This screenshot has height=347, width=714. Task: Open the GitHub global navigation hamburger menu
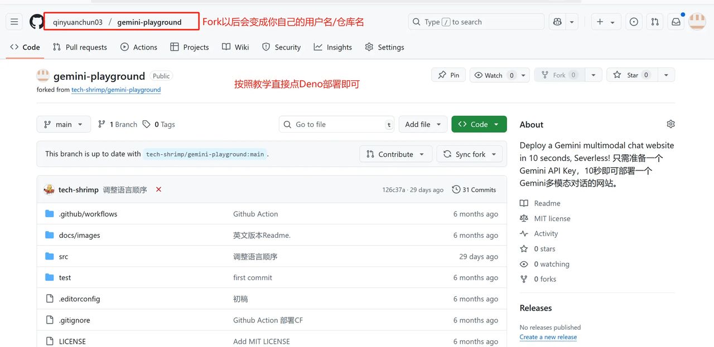(x=15, y=21)
